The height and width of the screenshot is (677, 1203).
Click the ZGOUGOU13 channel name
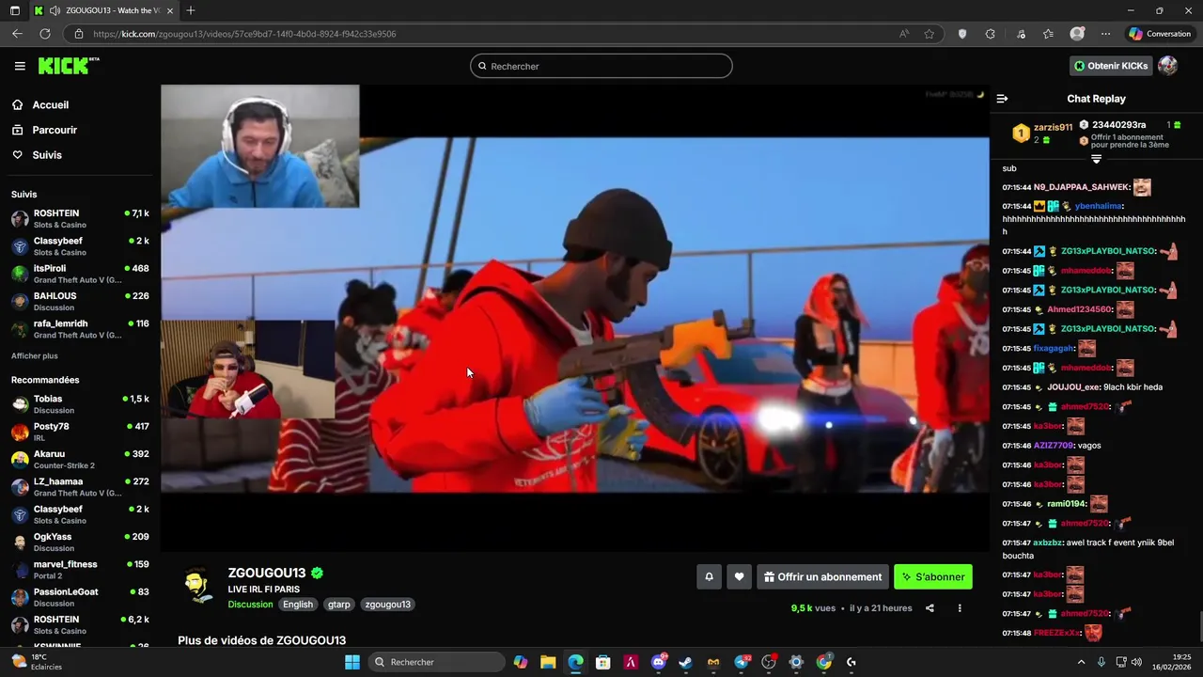[267, 573]
